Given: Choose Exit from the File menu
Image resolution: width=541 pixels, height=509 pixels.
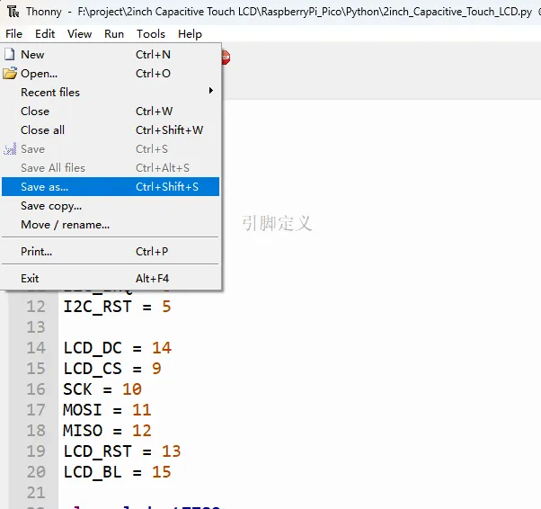Looking at the screenshot, I should click(111, 278).
